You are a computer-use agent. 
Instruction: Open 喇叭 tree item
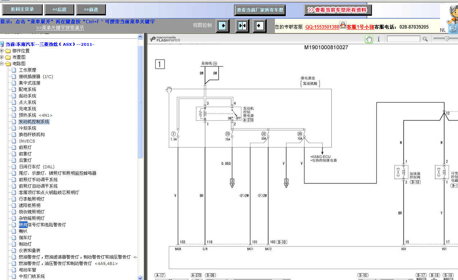[x=23, y=231]
